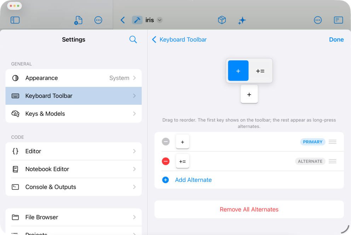Screen dimensions: 351x235
Task: Click the brain icon for Keys & Models
Action: point(15,114)
